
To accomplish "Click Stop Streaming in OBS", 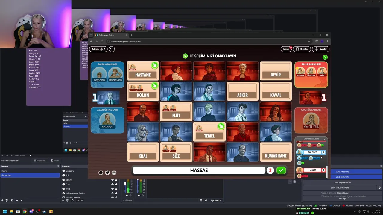I will [342, 172].
